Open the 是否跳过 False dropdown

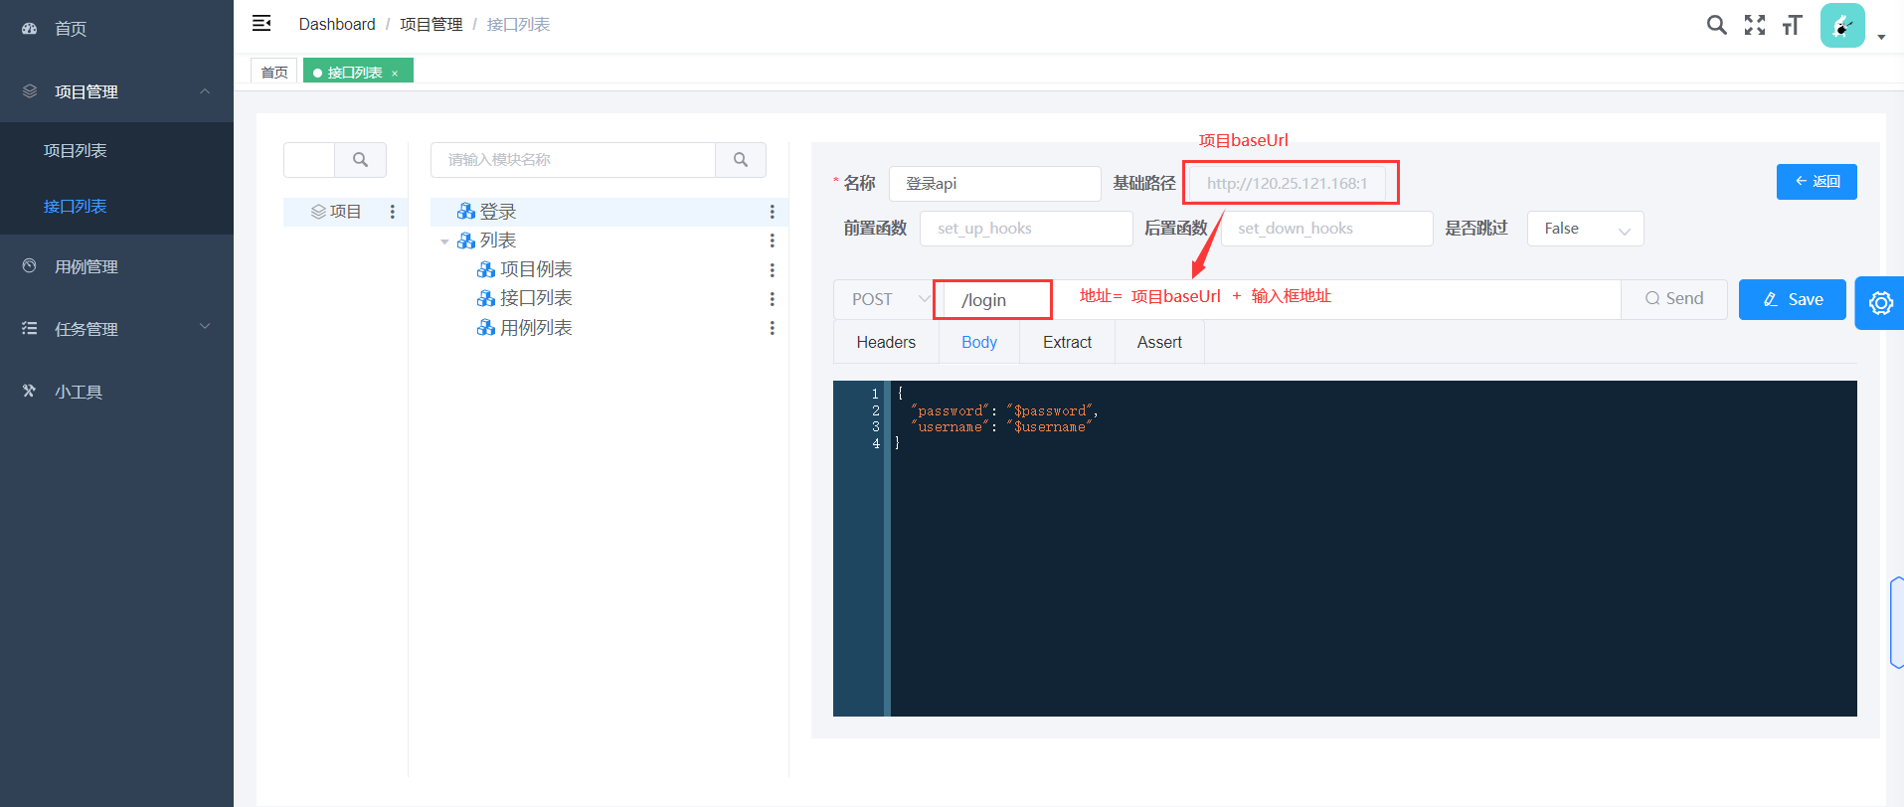click(x=1585, y=229)
